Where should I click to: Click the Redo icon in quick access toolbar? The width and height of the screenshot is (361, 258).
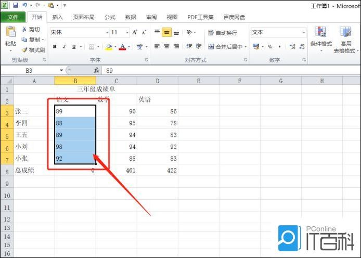38,5
